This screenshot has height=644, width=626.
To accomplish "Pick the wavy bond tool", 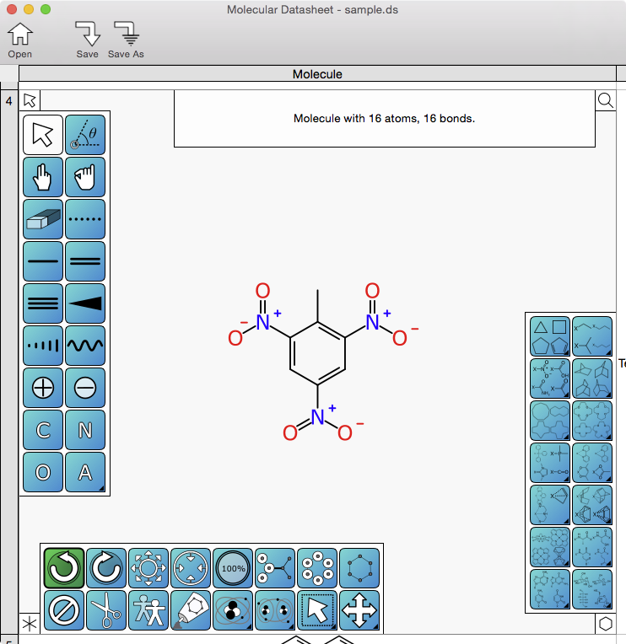I will [85, 346].
